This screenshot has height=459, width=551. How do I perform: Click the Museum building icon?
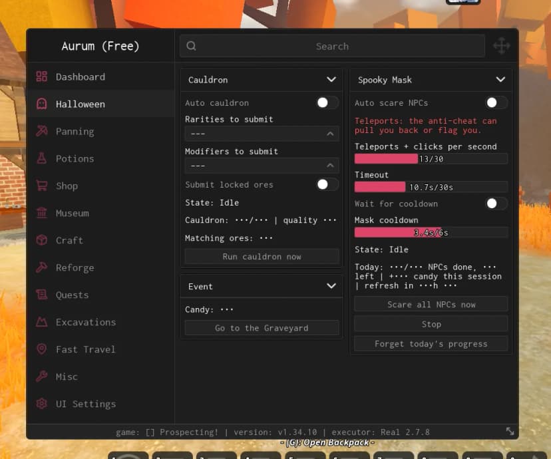(41, 213)
